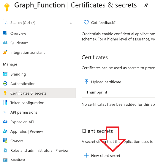Image resolution: width=155 pixels, height=164 pixels.
Task: Click the Manifest icon
Action: (x=5, y=160)
